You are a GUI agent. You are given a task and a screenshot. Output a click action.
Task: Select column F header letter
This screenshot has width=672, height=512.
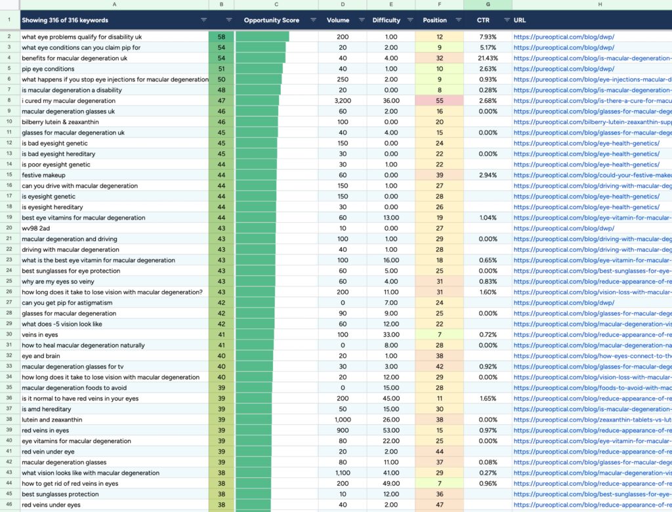pyautogui.click(x=440, y=5)
